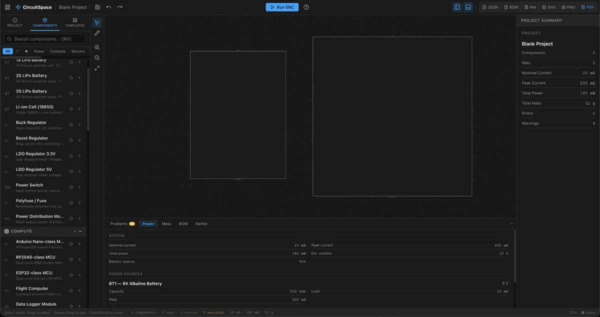Click the Search components field
The height and width of the screenshot is (317, 600).
point(45,38)
